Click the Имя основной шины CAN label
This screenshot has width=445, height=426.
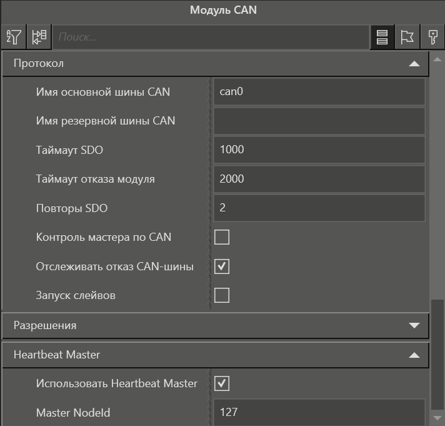point(102,92)
